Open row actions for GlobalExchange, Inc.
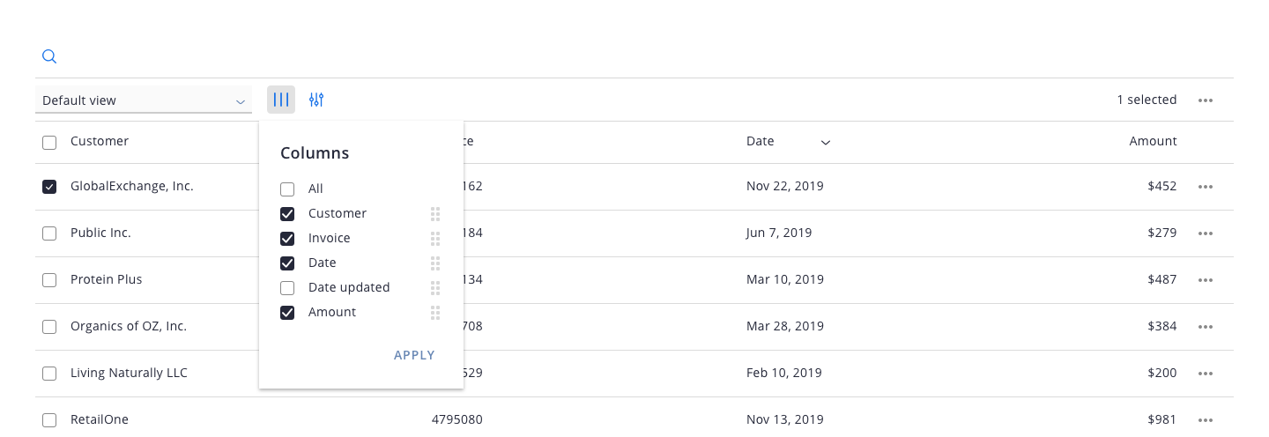This screenshot has width=1269, height=437. point(1206,187)
